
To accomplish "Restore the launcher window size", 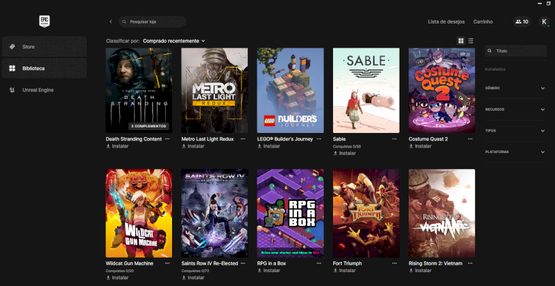I will (549, 3).
